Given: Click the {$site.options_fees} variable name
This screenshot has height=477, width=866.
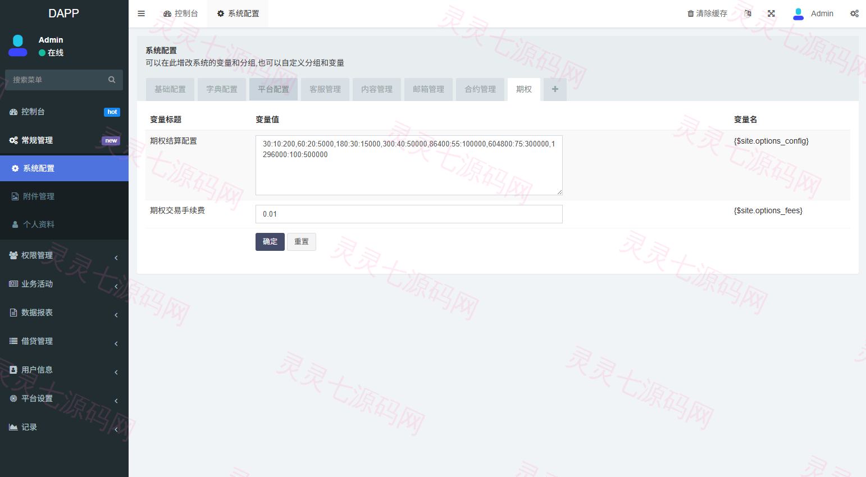Looking at the screenshot, I should (x=768, y=210).
